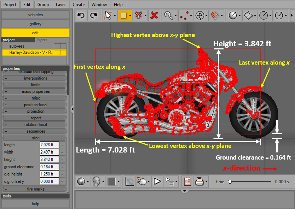This screenshot has height=209, width=295.
Task: Select the curved surface tool icon
Action: (x=248, y=16)
